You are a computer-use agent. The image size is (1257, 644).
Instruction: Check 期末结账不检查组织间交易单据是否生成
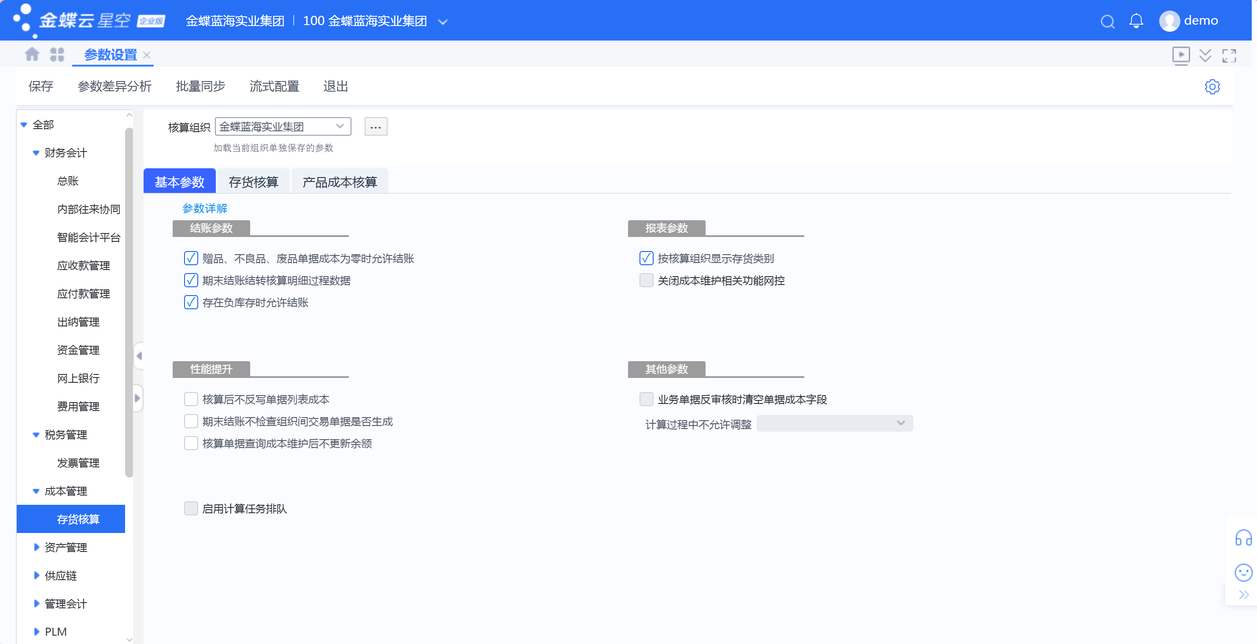(x=191, y=421)
